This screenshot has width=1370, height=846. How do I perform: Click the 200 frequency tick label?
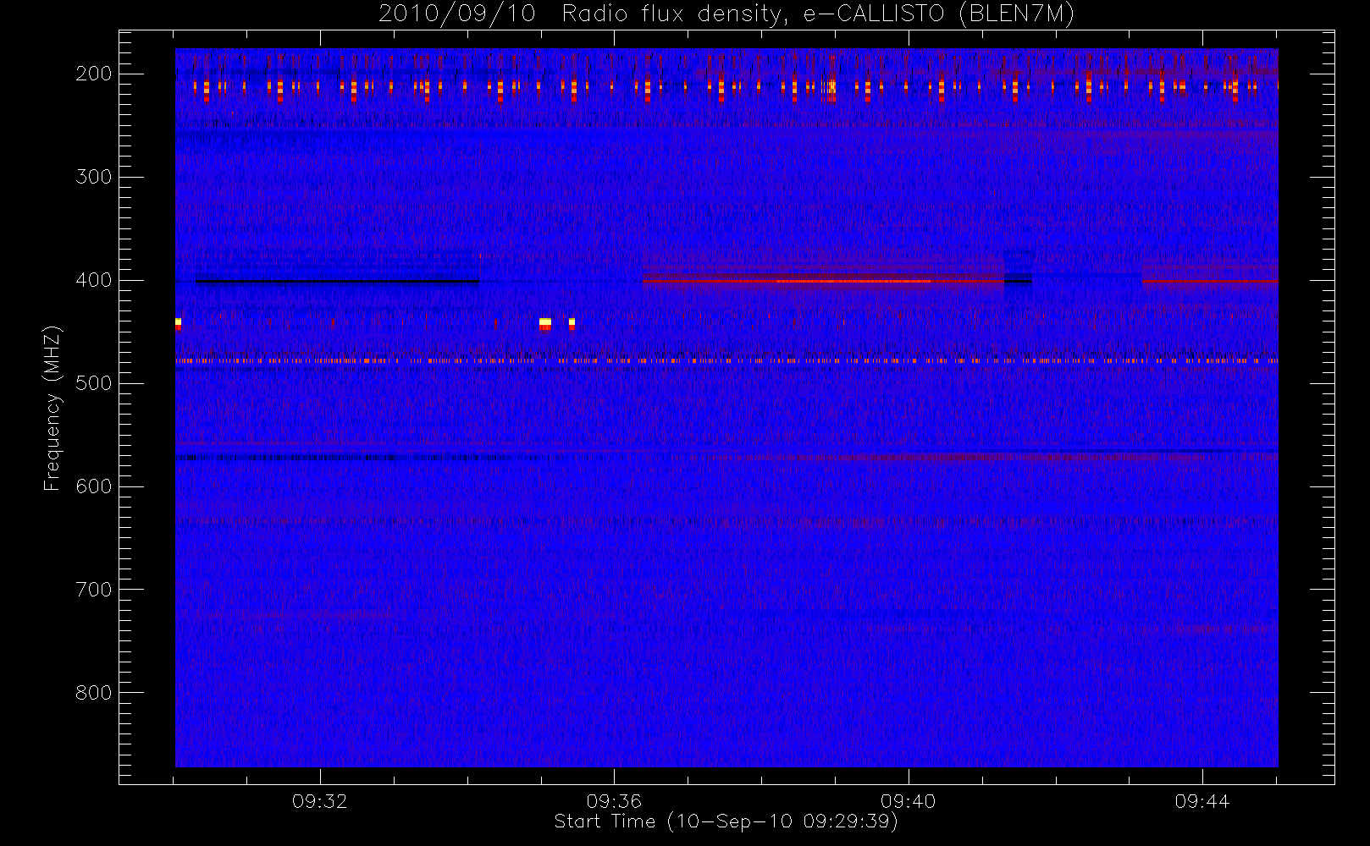click(94, 74)
